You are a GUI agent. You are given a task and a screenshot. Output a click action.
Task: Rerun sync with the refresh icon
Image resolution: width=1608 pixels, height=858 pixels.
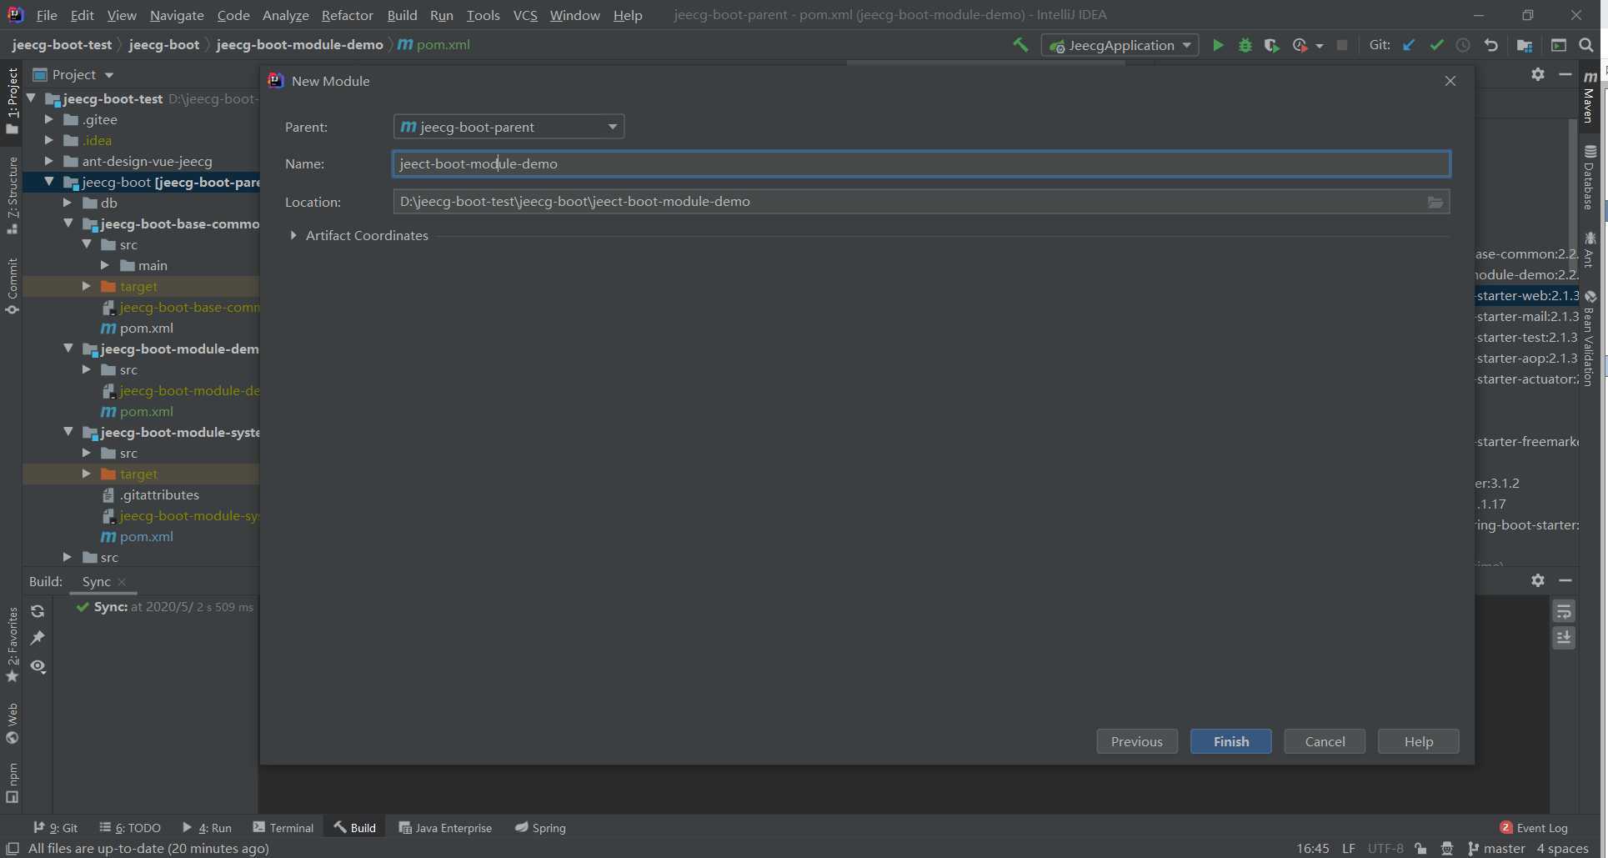coord(38,611)
